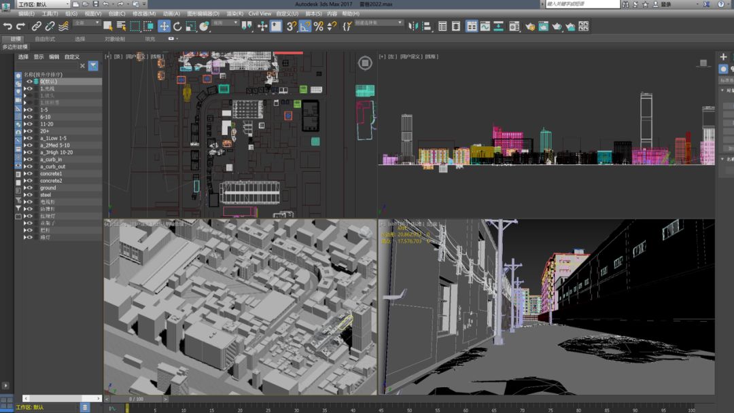Viewport: 734px width, 413px height.
Task: Click the Undo arrow in main toolbar
Action: [x=7, y=26]
